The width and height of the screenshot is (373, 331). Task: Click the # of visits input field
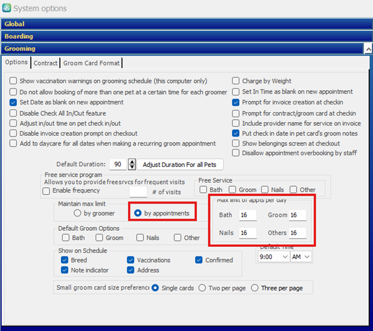[x=138, y=191]
